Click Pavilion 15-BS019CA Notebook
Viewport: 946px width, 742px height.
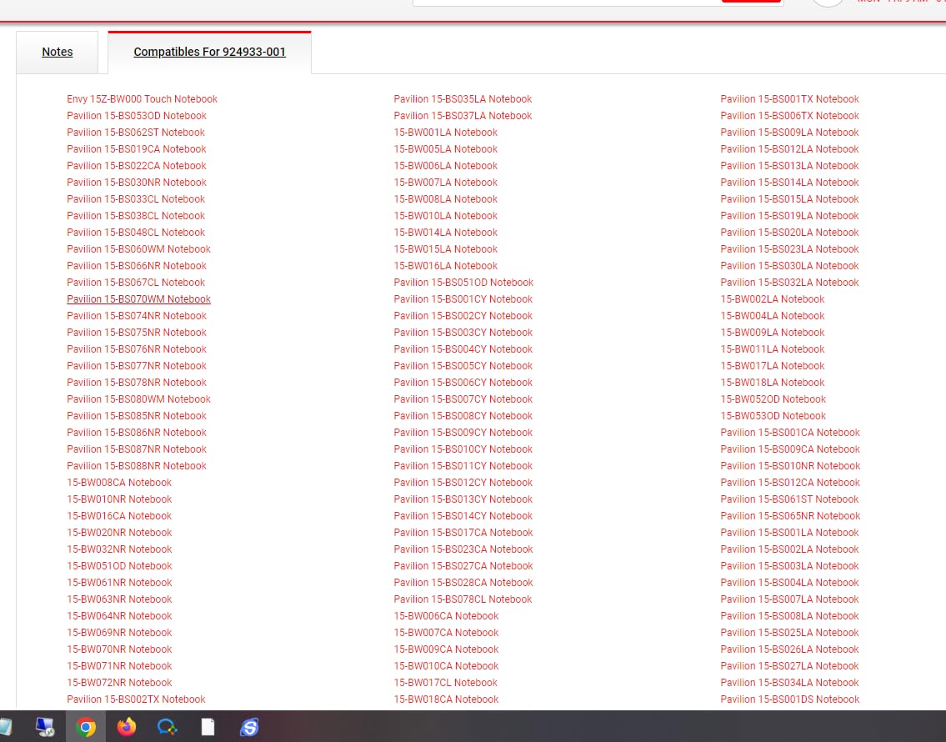137,149
